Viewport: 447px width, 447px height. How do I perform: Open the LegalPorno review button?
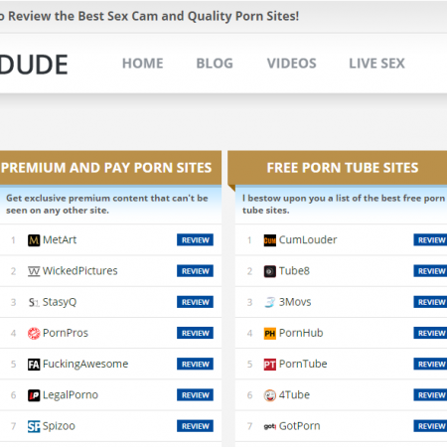tap(195, 395)
